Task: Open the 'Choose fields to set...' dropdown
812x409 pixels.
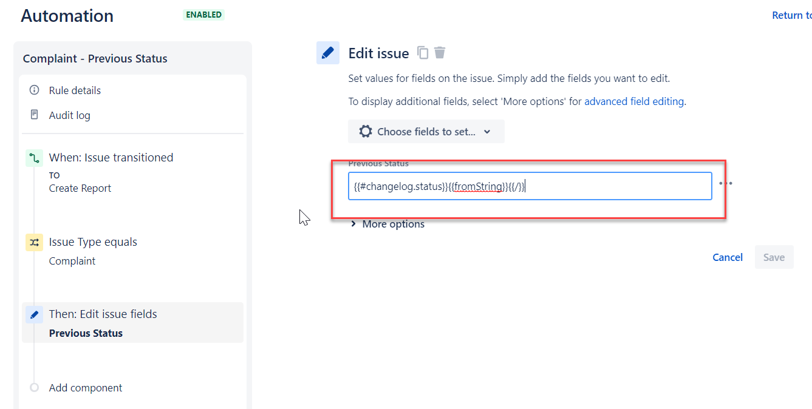Action: click(x=426, y=131)
